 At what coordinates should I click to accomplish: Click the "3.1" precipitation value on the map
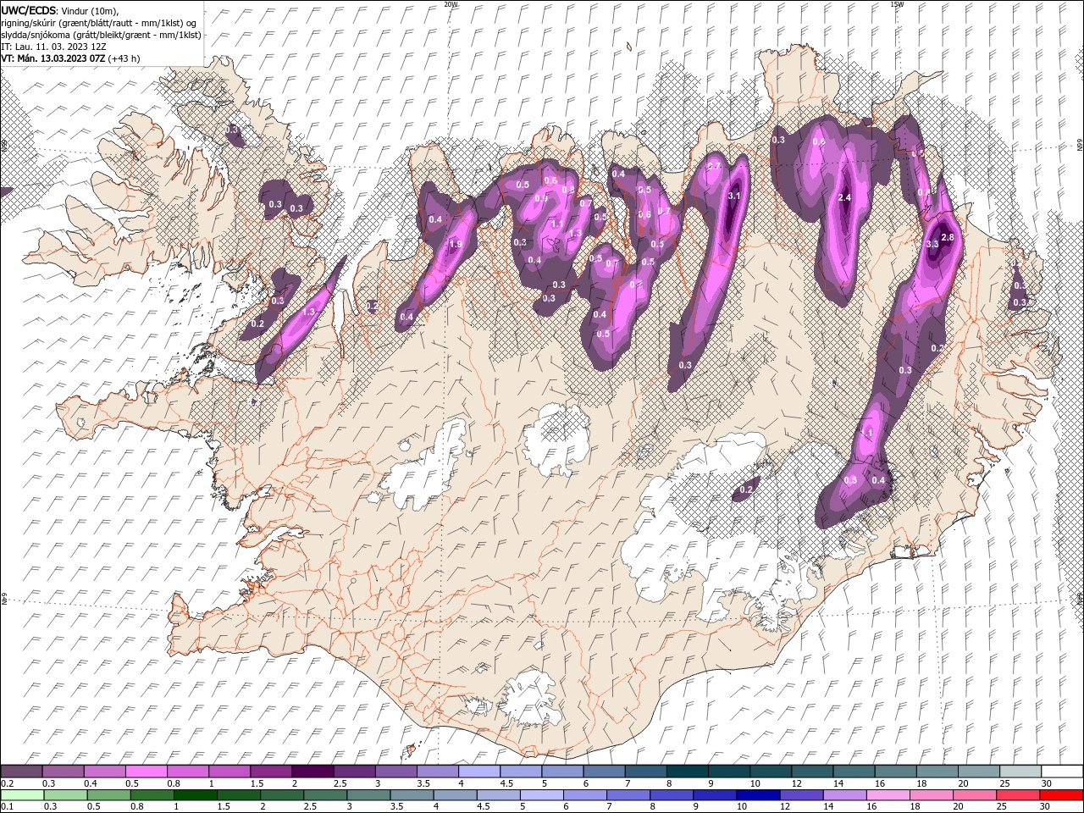click(x=734, y=196)
